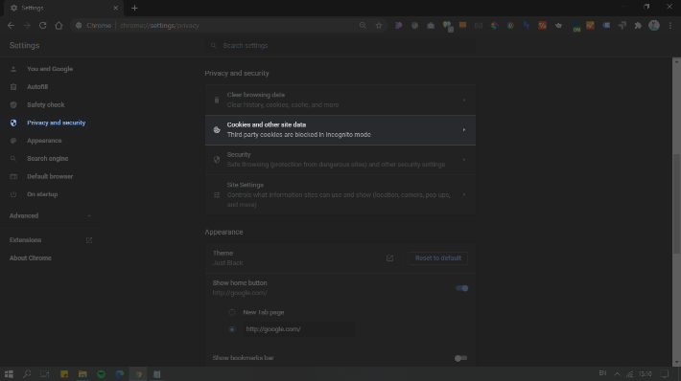Click the EN language indicator in the taskbar
The height and width of the screenshot is (381, 681).
[602, 373]
